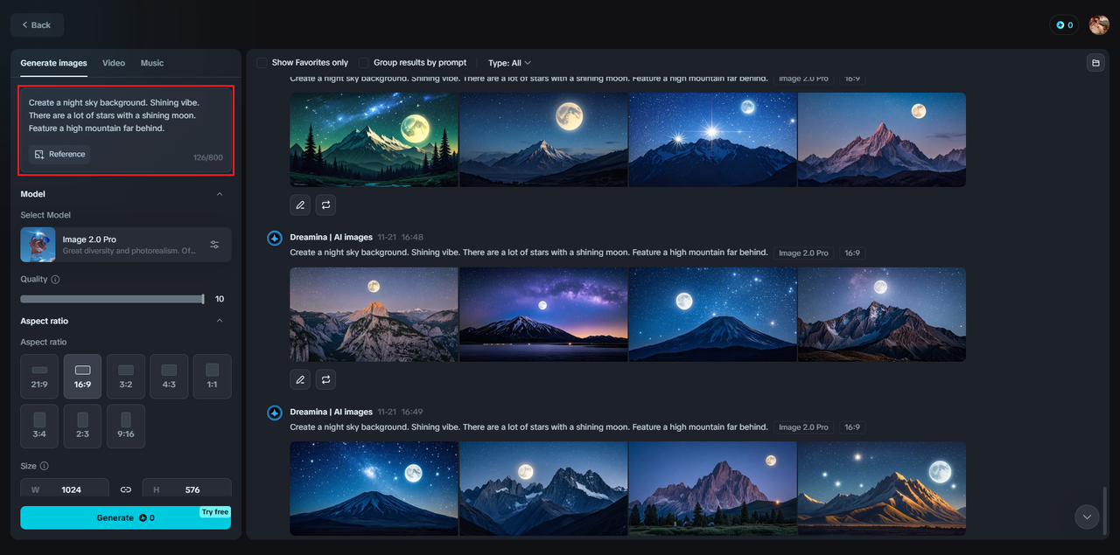This screenshot has height=555, width=1120.
Task: Click the regenerate icon under 16:48 row
Action: (x=325, y=380)
